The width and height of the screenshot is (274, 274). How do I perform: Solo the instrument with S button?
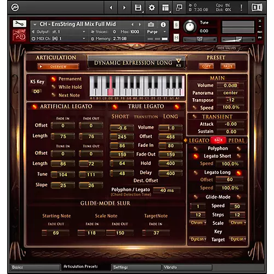176,25
